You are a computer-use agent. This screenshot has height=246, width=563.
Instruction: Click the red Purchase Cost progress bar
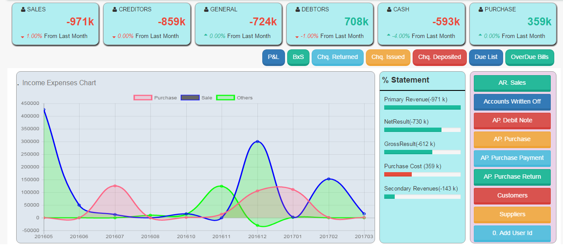[398, 174]
